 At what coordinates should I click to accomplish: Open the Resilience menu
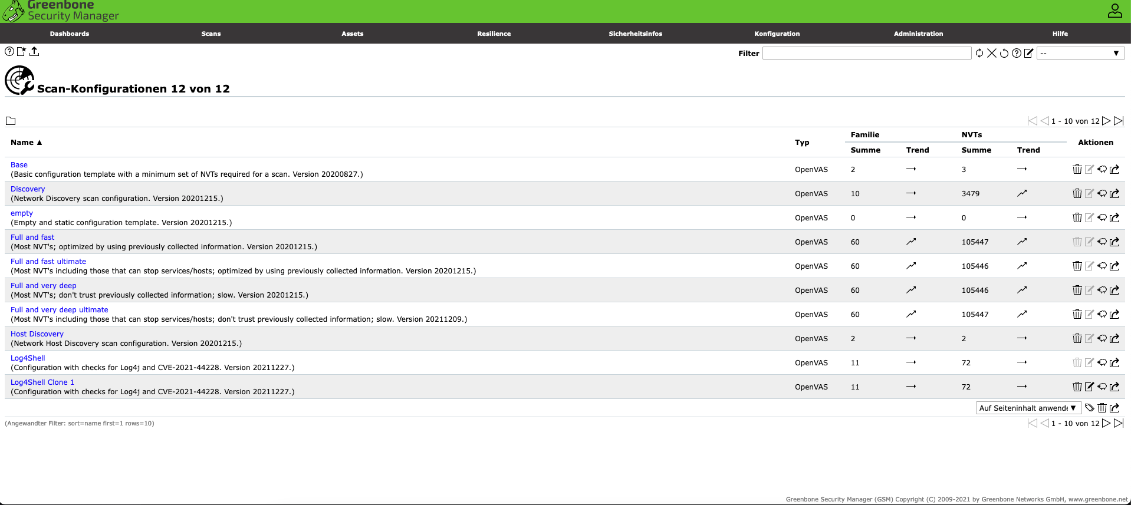click(x=494, y=34)
